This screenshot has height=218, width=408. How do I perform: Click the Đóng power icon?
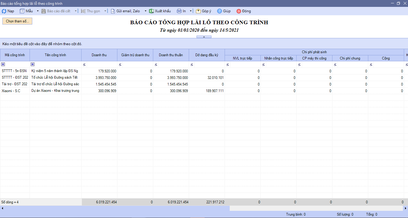pyautogui.click(x=239, y=11)
